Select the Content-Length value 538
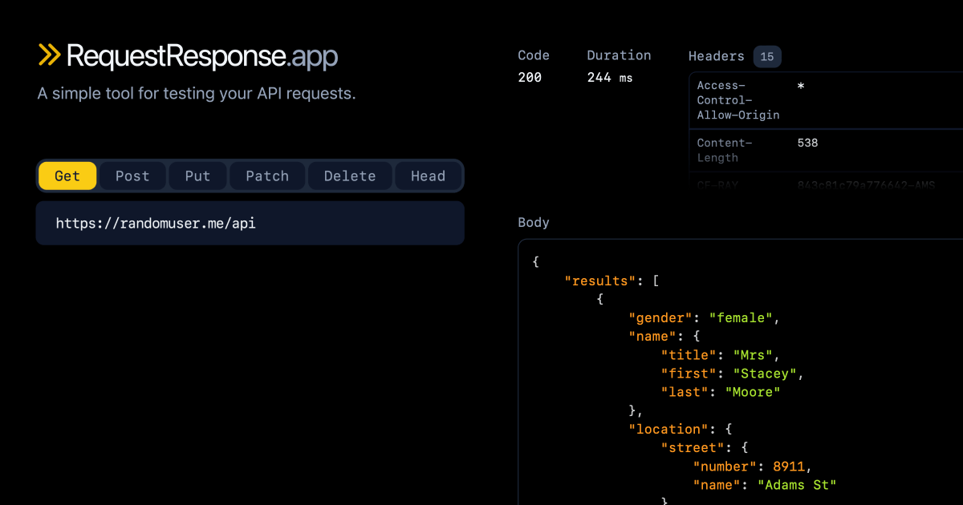Viewport: 963px width, 505px height. (807, 143)
